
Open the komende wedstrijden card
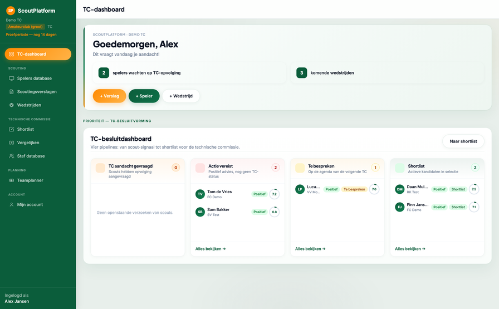pos(387,73)
